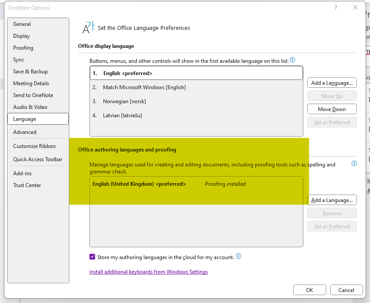Open Install additional keyboards from Windows Settings
Image resolution: width=370 pixels, height=303 pixels.
coord(149,272)
